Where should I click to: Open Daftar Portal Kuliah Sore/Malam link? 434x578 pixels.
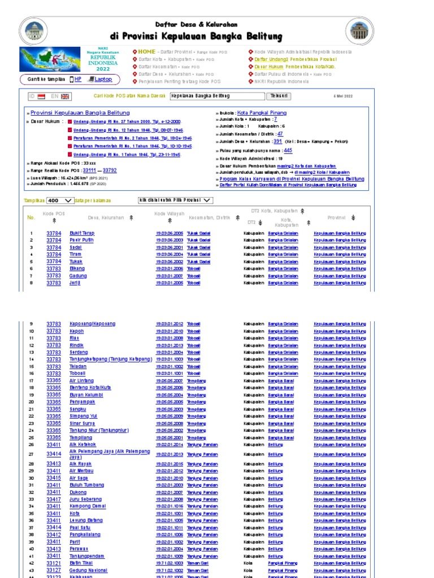tap(288, 185)
